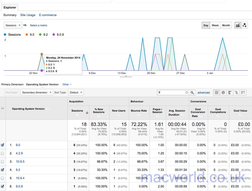
Task: Switch to the pie chart view
Action: (x=223, y=92)
